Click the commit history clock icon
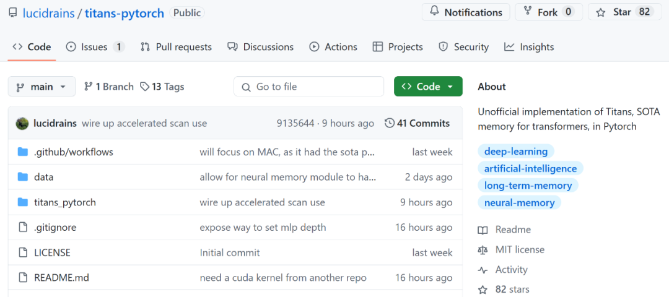 click(x=390, y=123)
